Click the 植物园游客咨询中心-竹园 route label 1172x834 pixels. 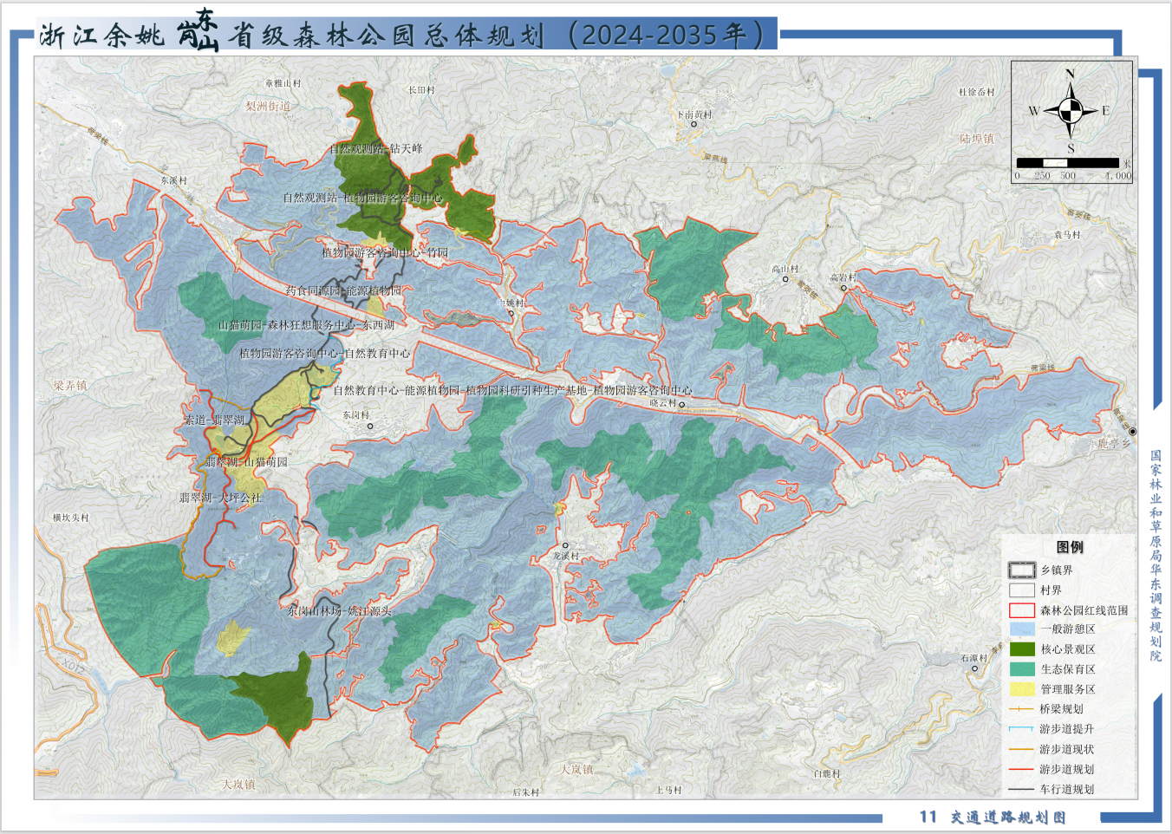coord(385,253)
